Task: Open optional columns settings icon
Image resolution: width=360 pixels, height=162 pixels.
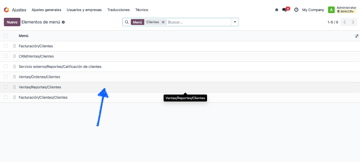Action: [x=357, y=36]
